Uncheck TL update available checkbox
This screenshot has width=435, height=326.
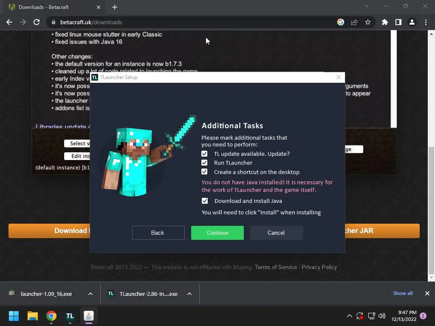204,154
